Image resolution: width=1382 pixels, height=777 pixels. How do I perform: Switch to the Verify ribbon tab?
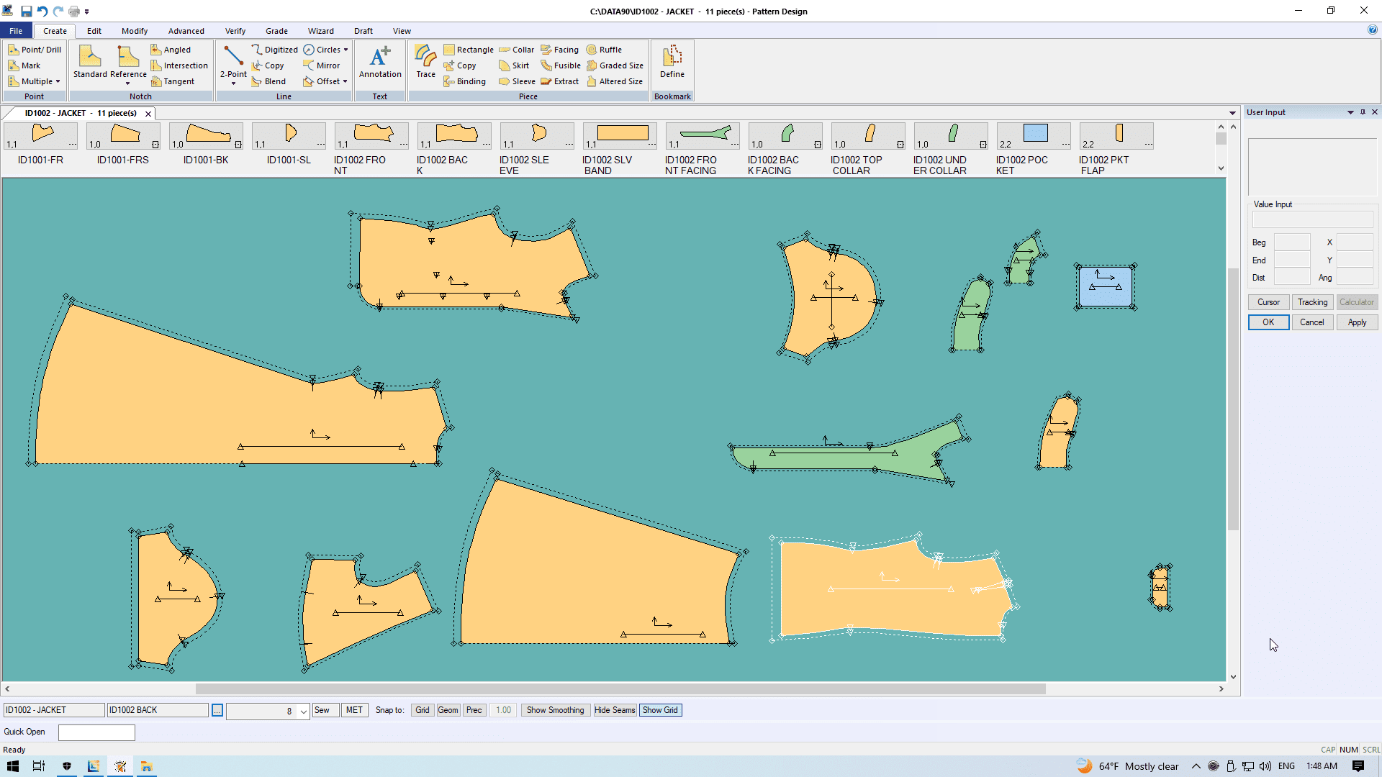coord(235,31)
